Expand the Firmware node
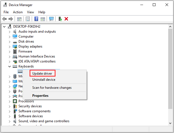Viewport: 174px width, 133px height. 10,52
